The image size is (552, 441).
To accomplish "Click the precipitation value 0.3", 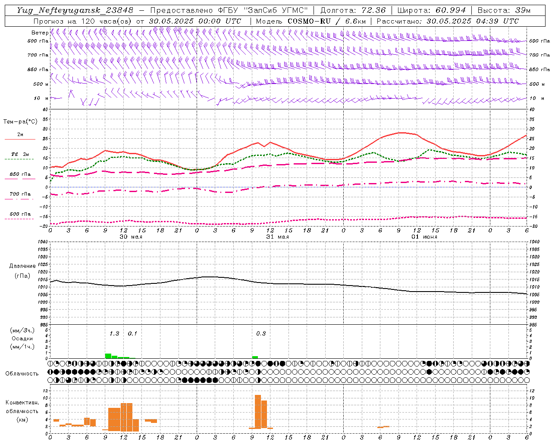I will coord(261,333).
